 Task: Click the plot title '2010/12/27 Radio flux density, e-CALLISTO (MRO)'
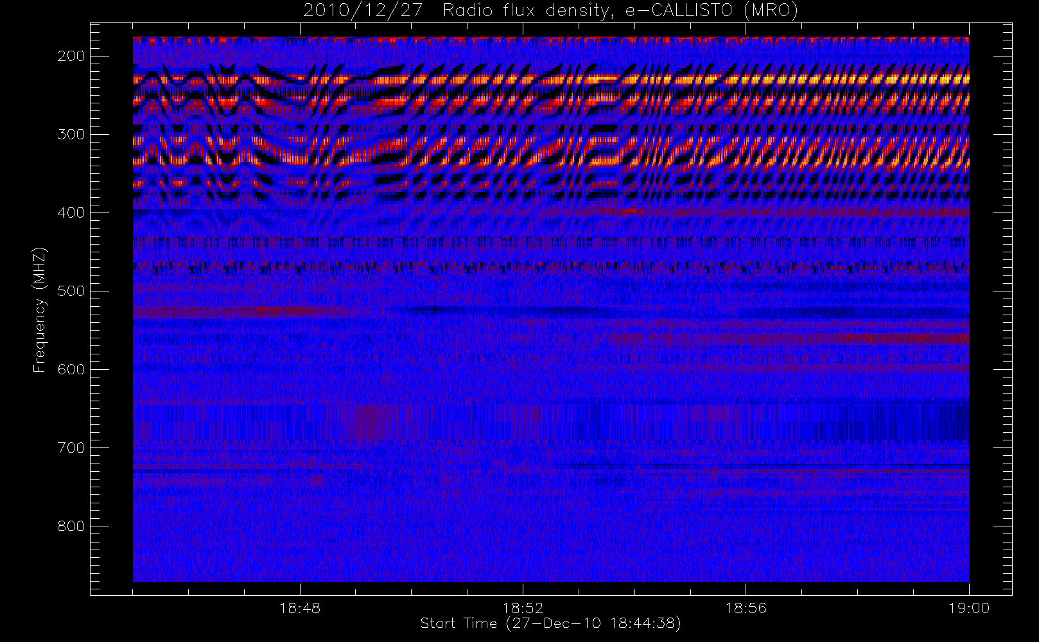pyautogui.click(x=550, y=11)
